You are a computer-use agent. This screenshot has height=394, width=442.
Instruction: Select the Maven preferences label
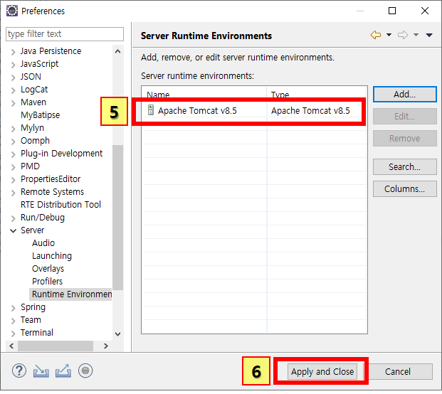33,102
